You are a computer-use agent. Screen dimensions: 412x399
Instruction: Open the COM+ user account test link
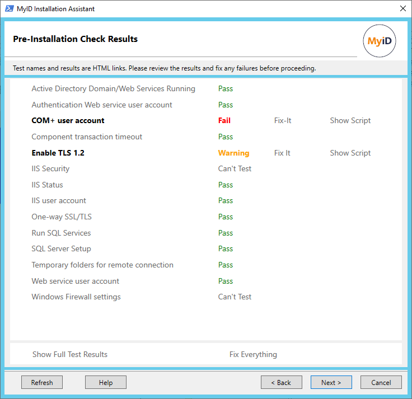click(x=68, y=120)
